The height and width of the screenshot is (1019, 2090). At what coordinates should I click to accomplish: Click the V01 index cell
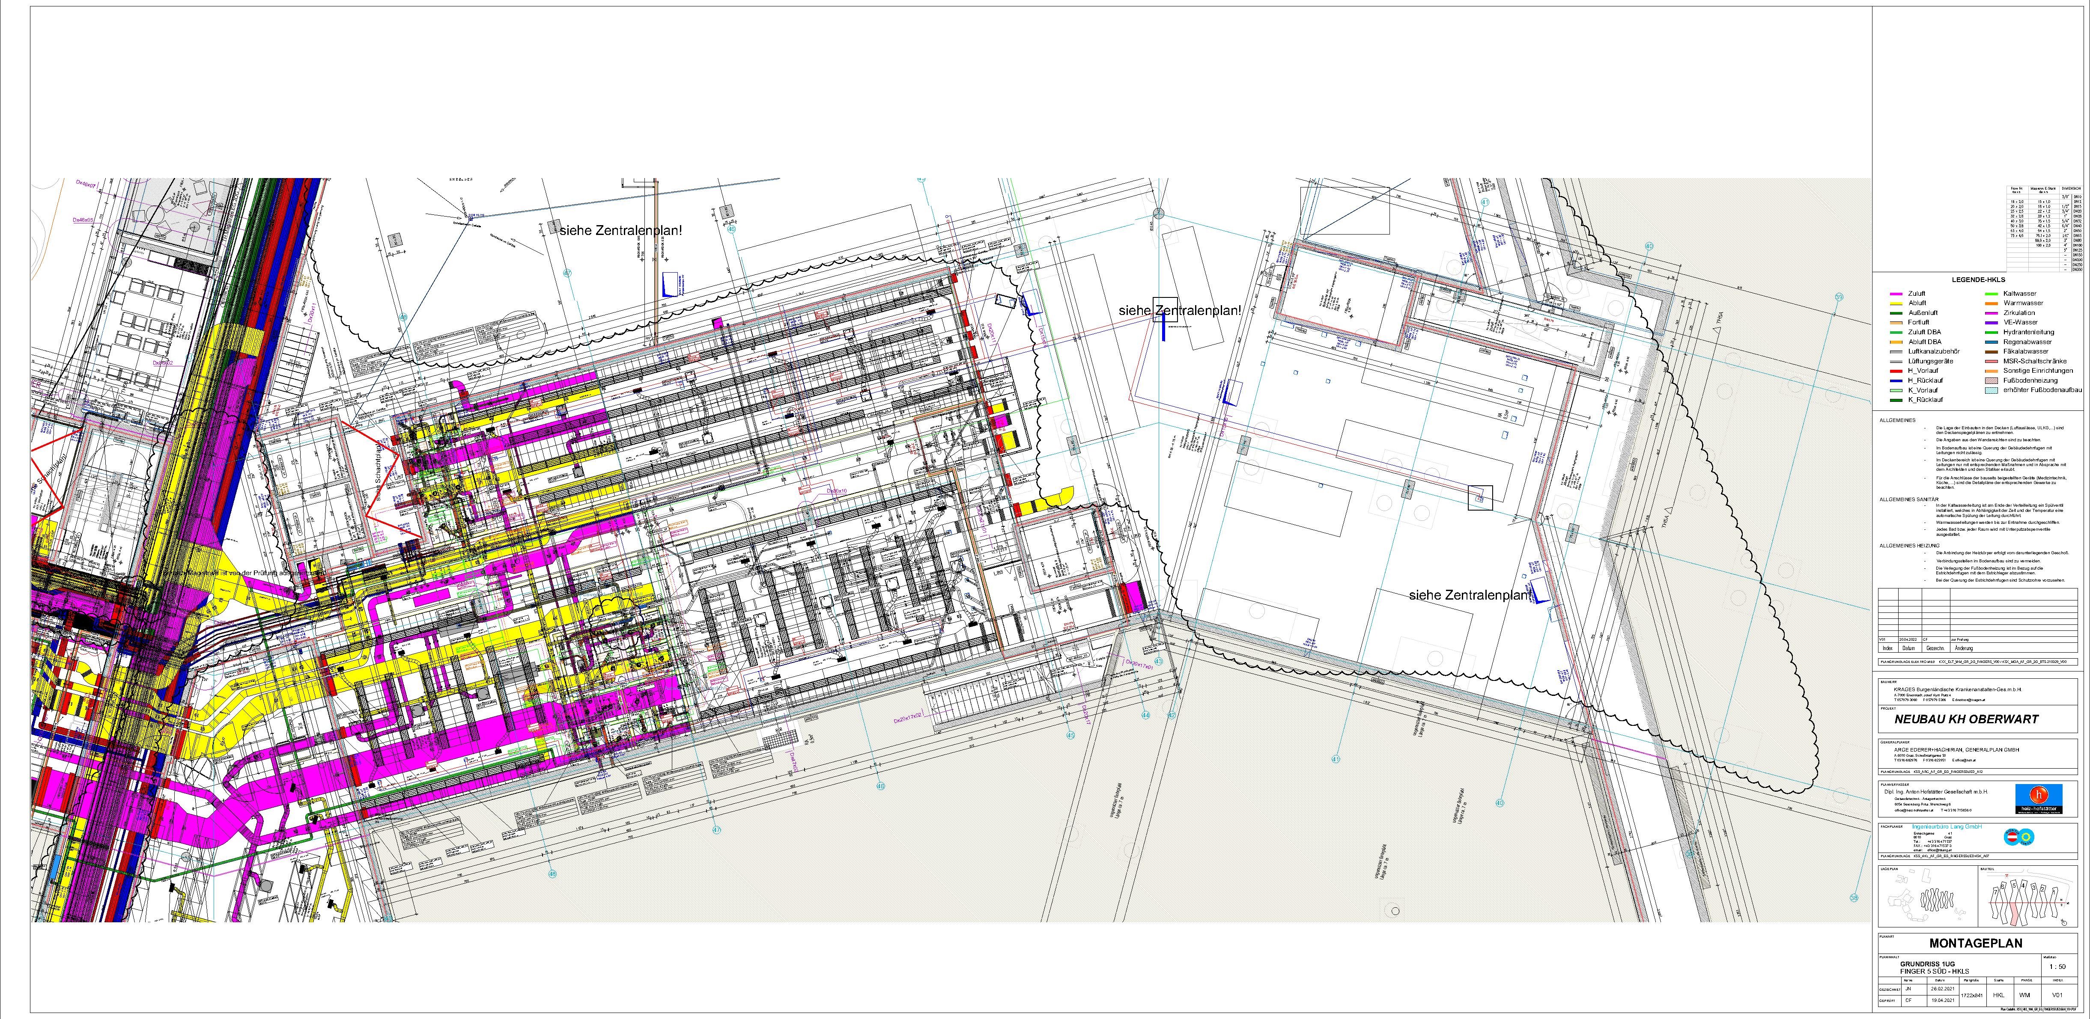click(2057, 995)
